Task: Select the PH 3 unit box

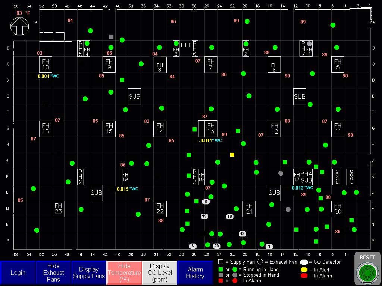Action: (195, 177)
